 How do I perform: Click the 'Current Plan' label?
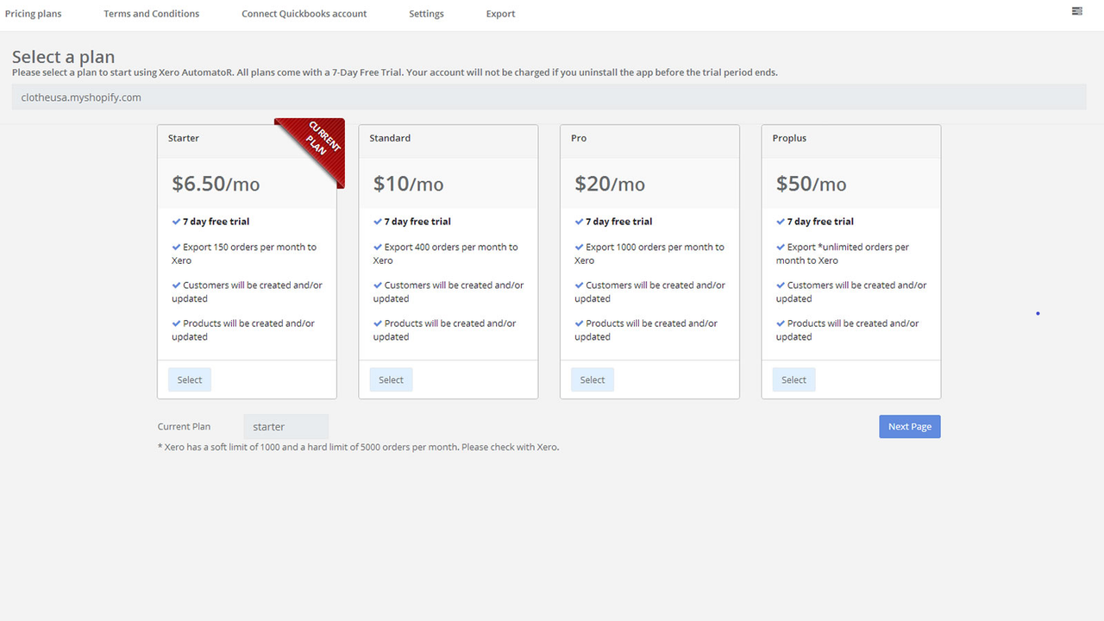click(184, 426)
